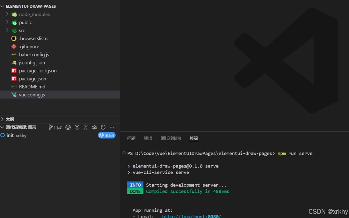349x218 pixels.
Task: Click the go-to-current-history target icon
Action: point(68,127)
